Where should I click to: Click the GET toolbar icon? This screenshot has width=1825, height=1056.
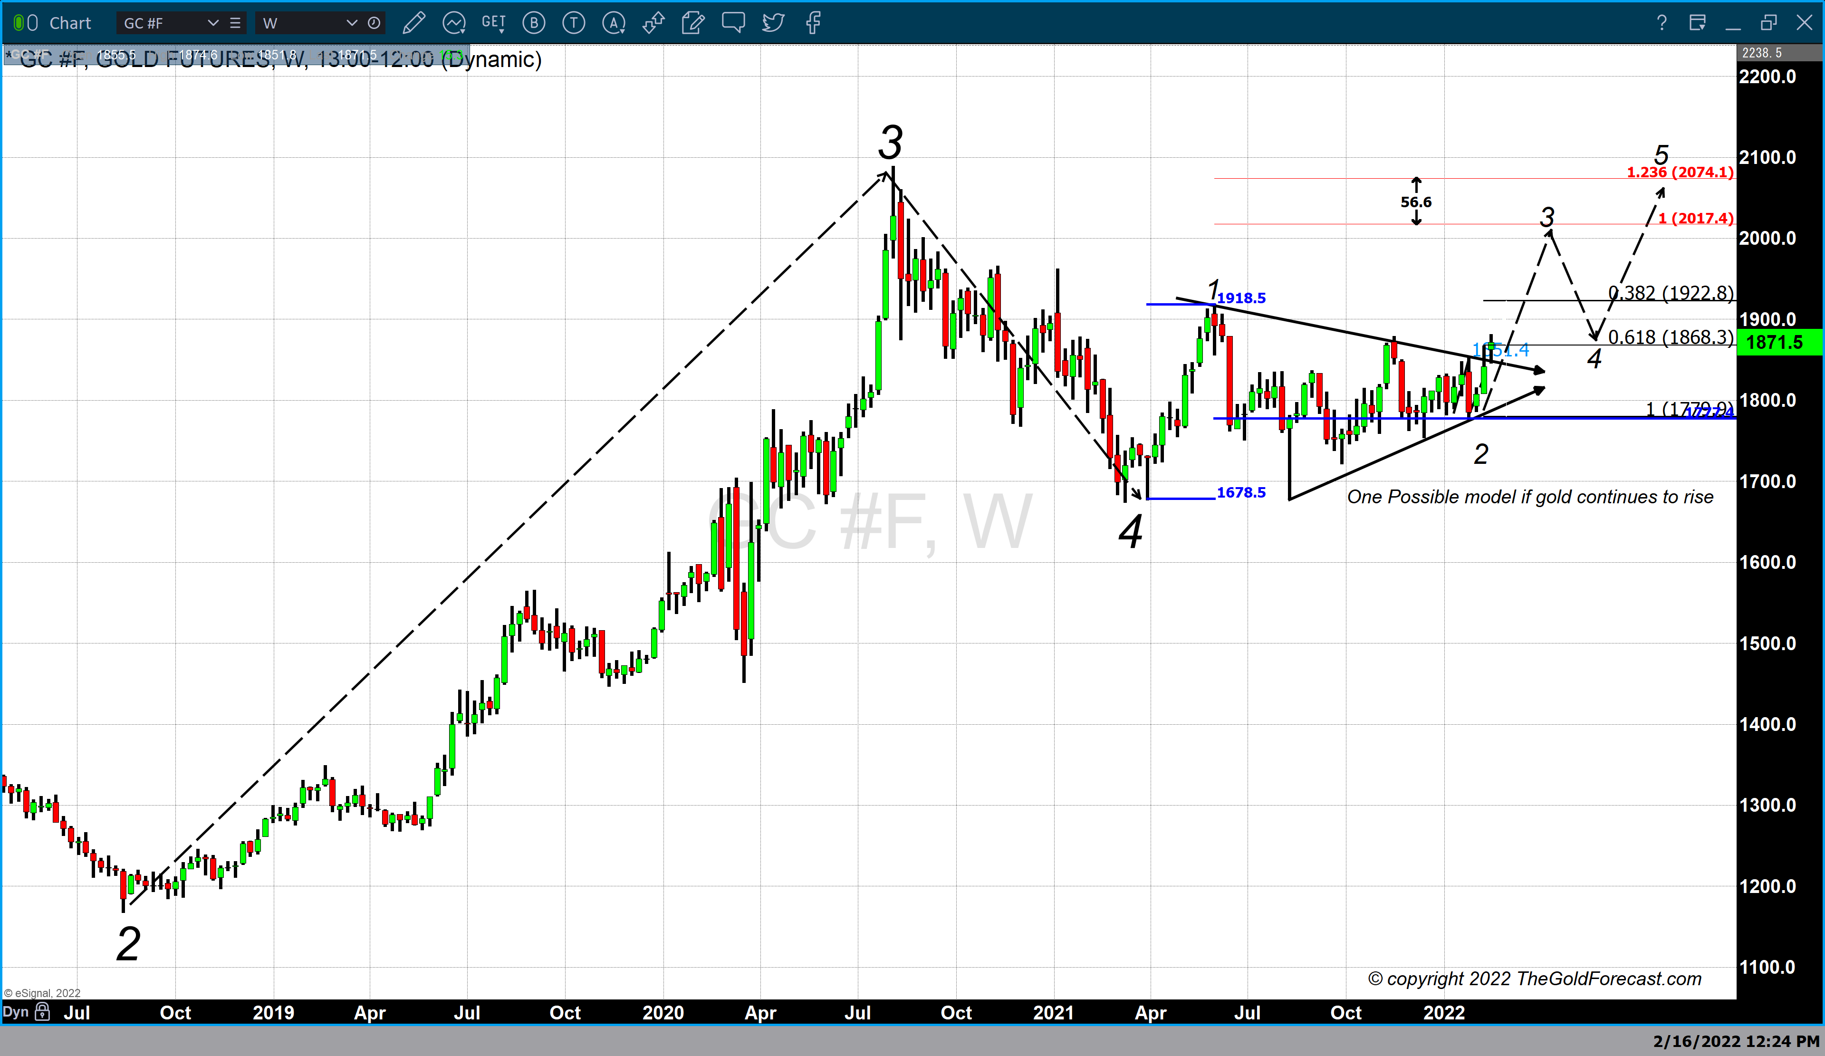click(x=493, y=22)
